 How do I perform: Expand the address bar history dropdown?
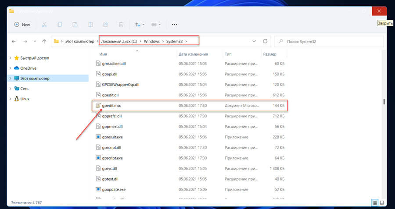(254, 42)
